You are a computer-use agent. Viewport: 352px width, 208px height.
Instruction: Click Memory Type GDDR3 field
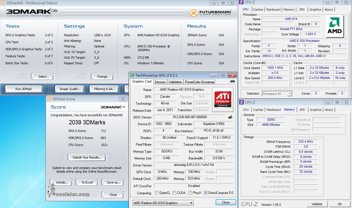click(x=167, y=151)
